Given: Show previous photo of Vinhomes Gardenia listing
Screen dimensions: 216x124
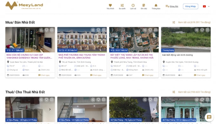Looking at the screenshot, I should click(10, 40).
